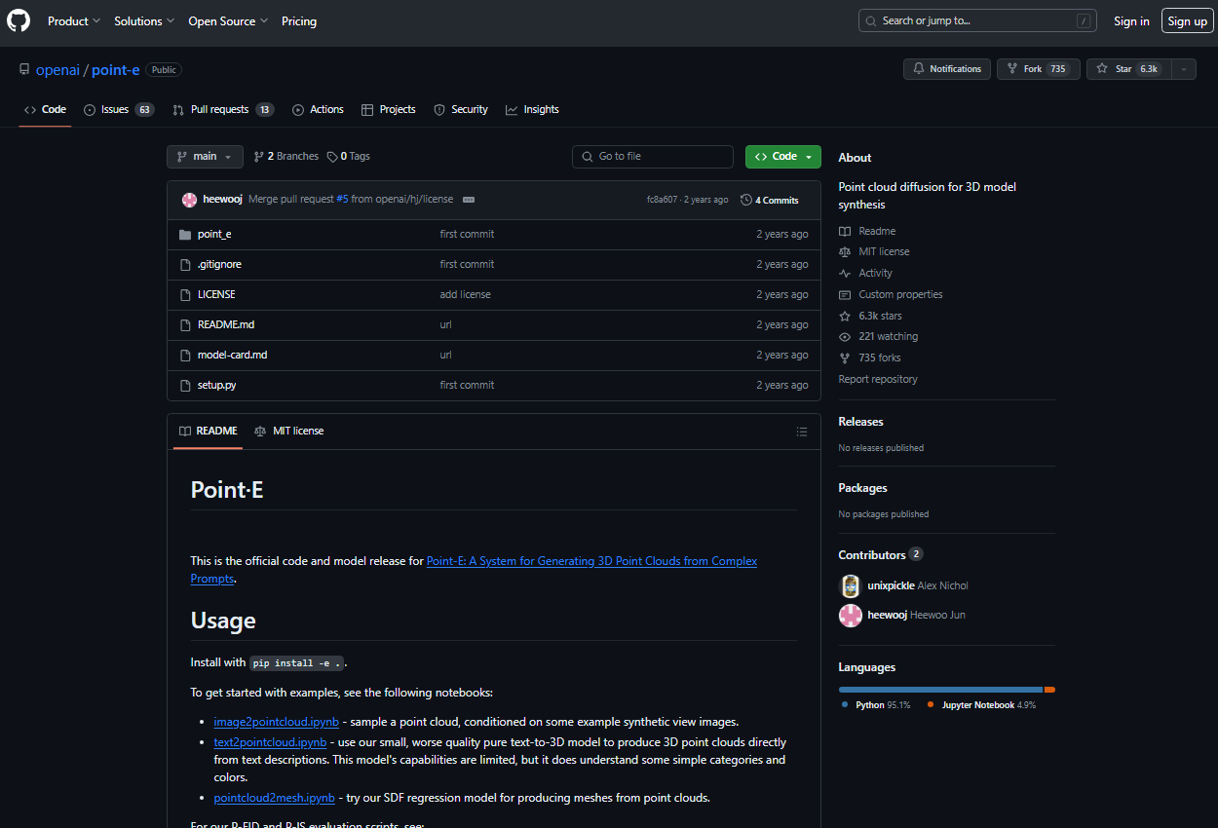Click the Jupyter Notebook bar segment
The image size is (1218, 828).
[1049, 690]
